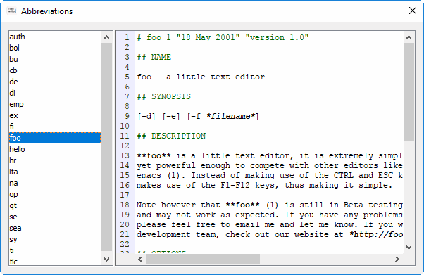The width and height of the screenshot is (424, 275).
Task: Select the 'hr' abbreviation
Action: (x=55, y=160)
